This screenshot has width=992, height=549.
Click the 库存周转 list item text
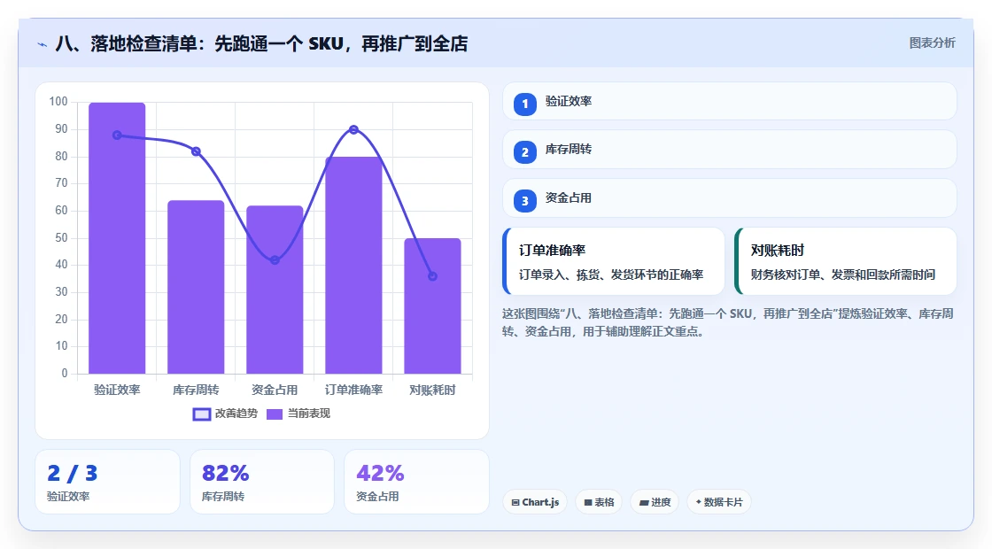pos(568,150)
